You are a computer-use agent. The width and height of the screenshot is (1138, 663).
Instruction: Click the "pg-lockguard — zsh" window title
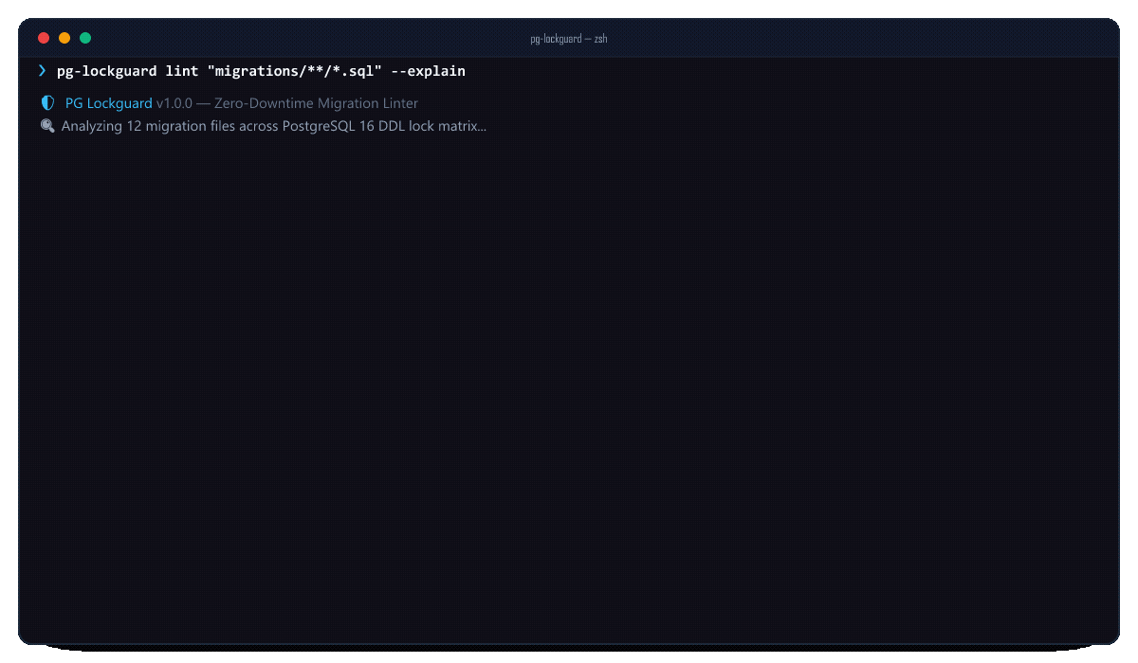(x=569, y=39)
